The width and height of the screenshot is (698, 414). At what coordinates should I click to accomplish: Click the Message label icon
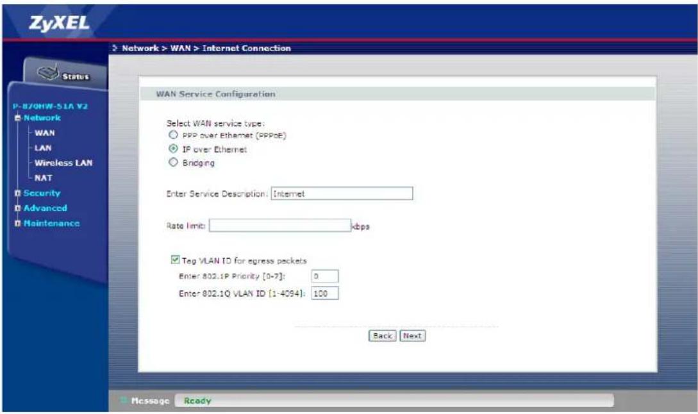click(x=124, y=401)
